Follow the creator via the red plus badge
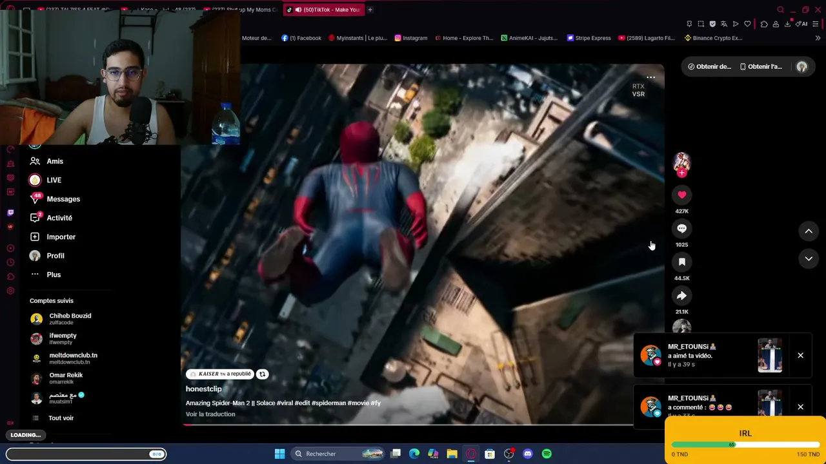The width and height of the screenshot is (826, 464). (x=681, y=173)
